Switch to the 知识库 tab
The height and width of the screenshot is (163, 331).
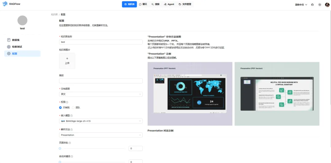[129, 4]
